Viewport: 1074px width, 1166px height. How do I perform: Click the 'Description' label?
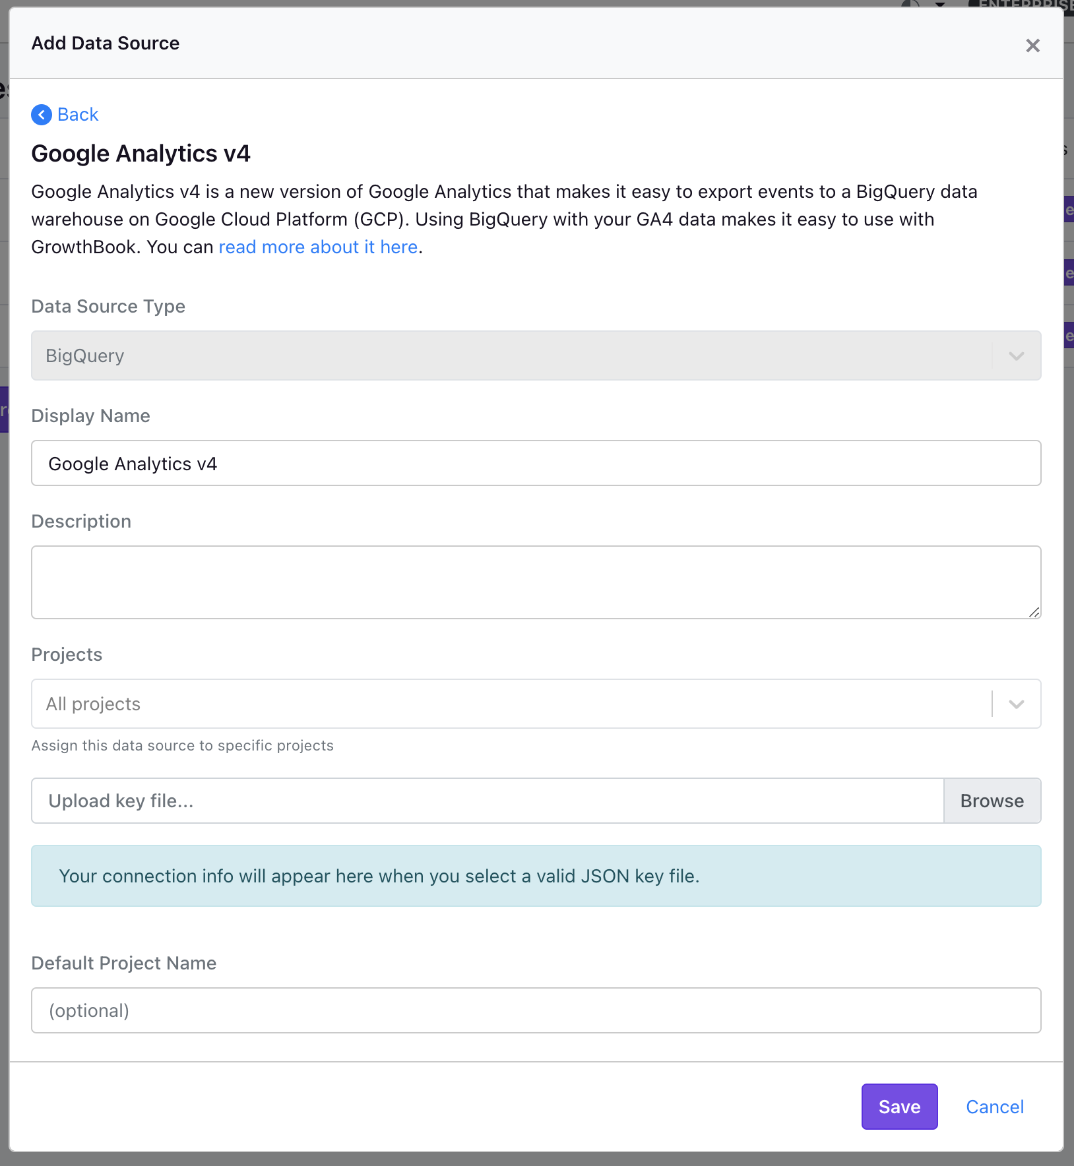coord(81,521)
